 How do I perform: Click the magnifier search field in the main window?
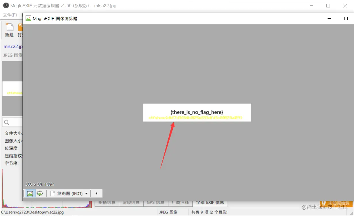12,122
